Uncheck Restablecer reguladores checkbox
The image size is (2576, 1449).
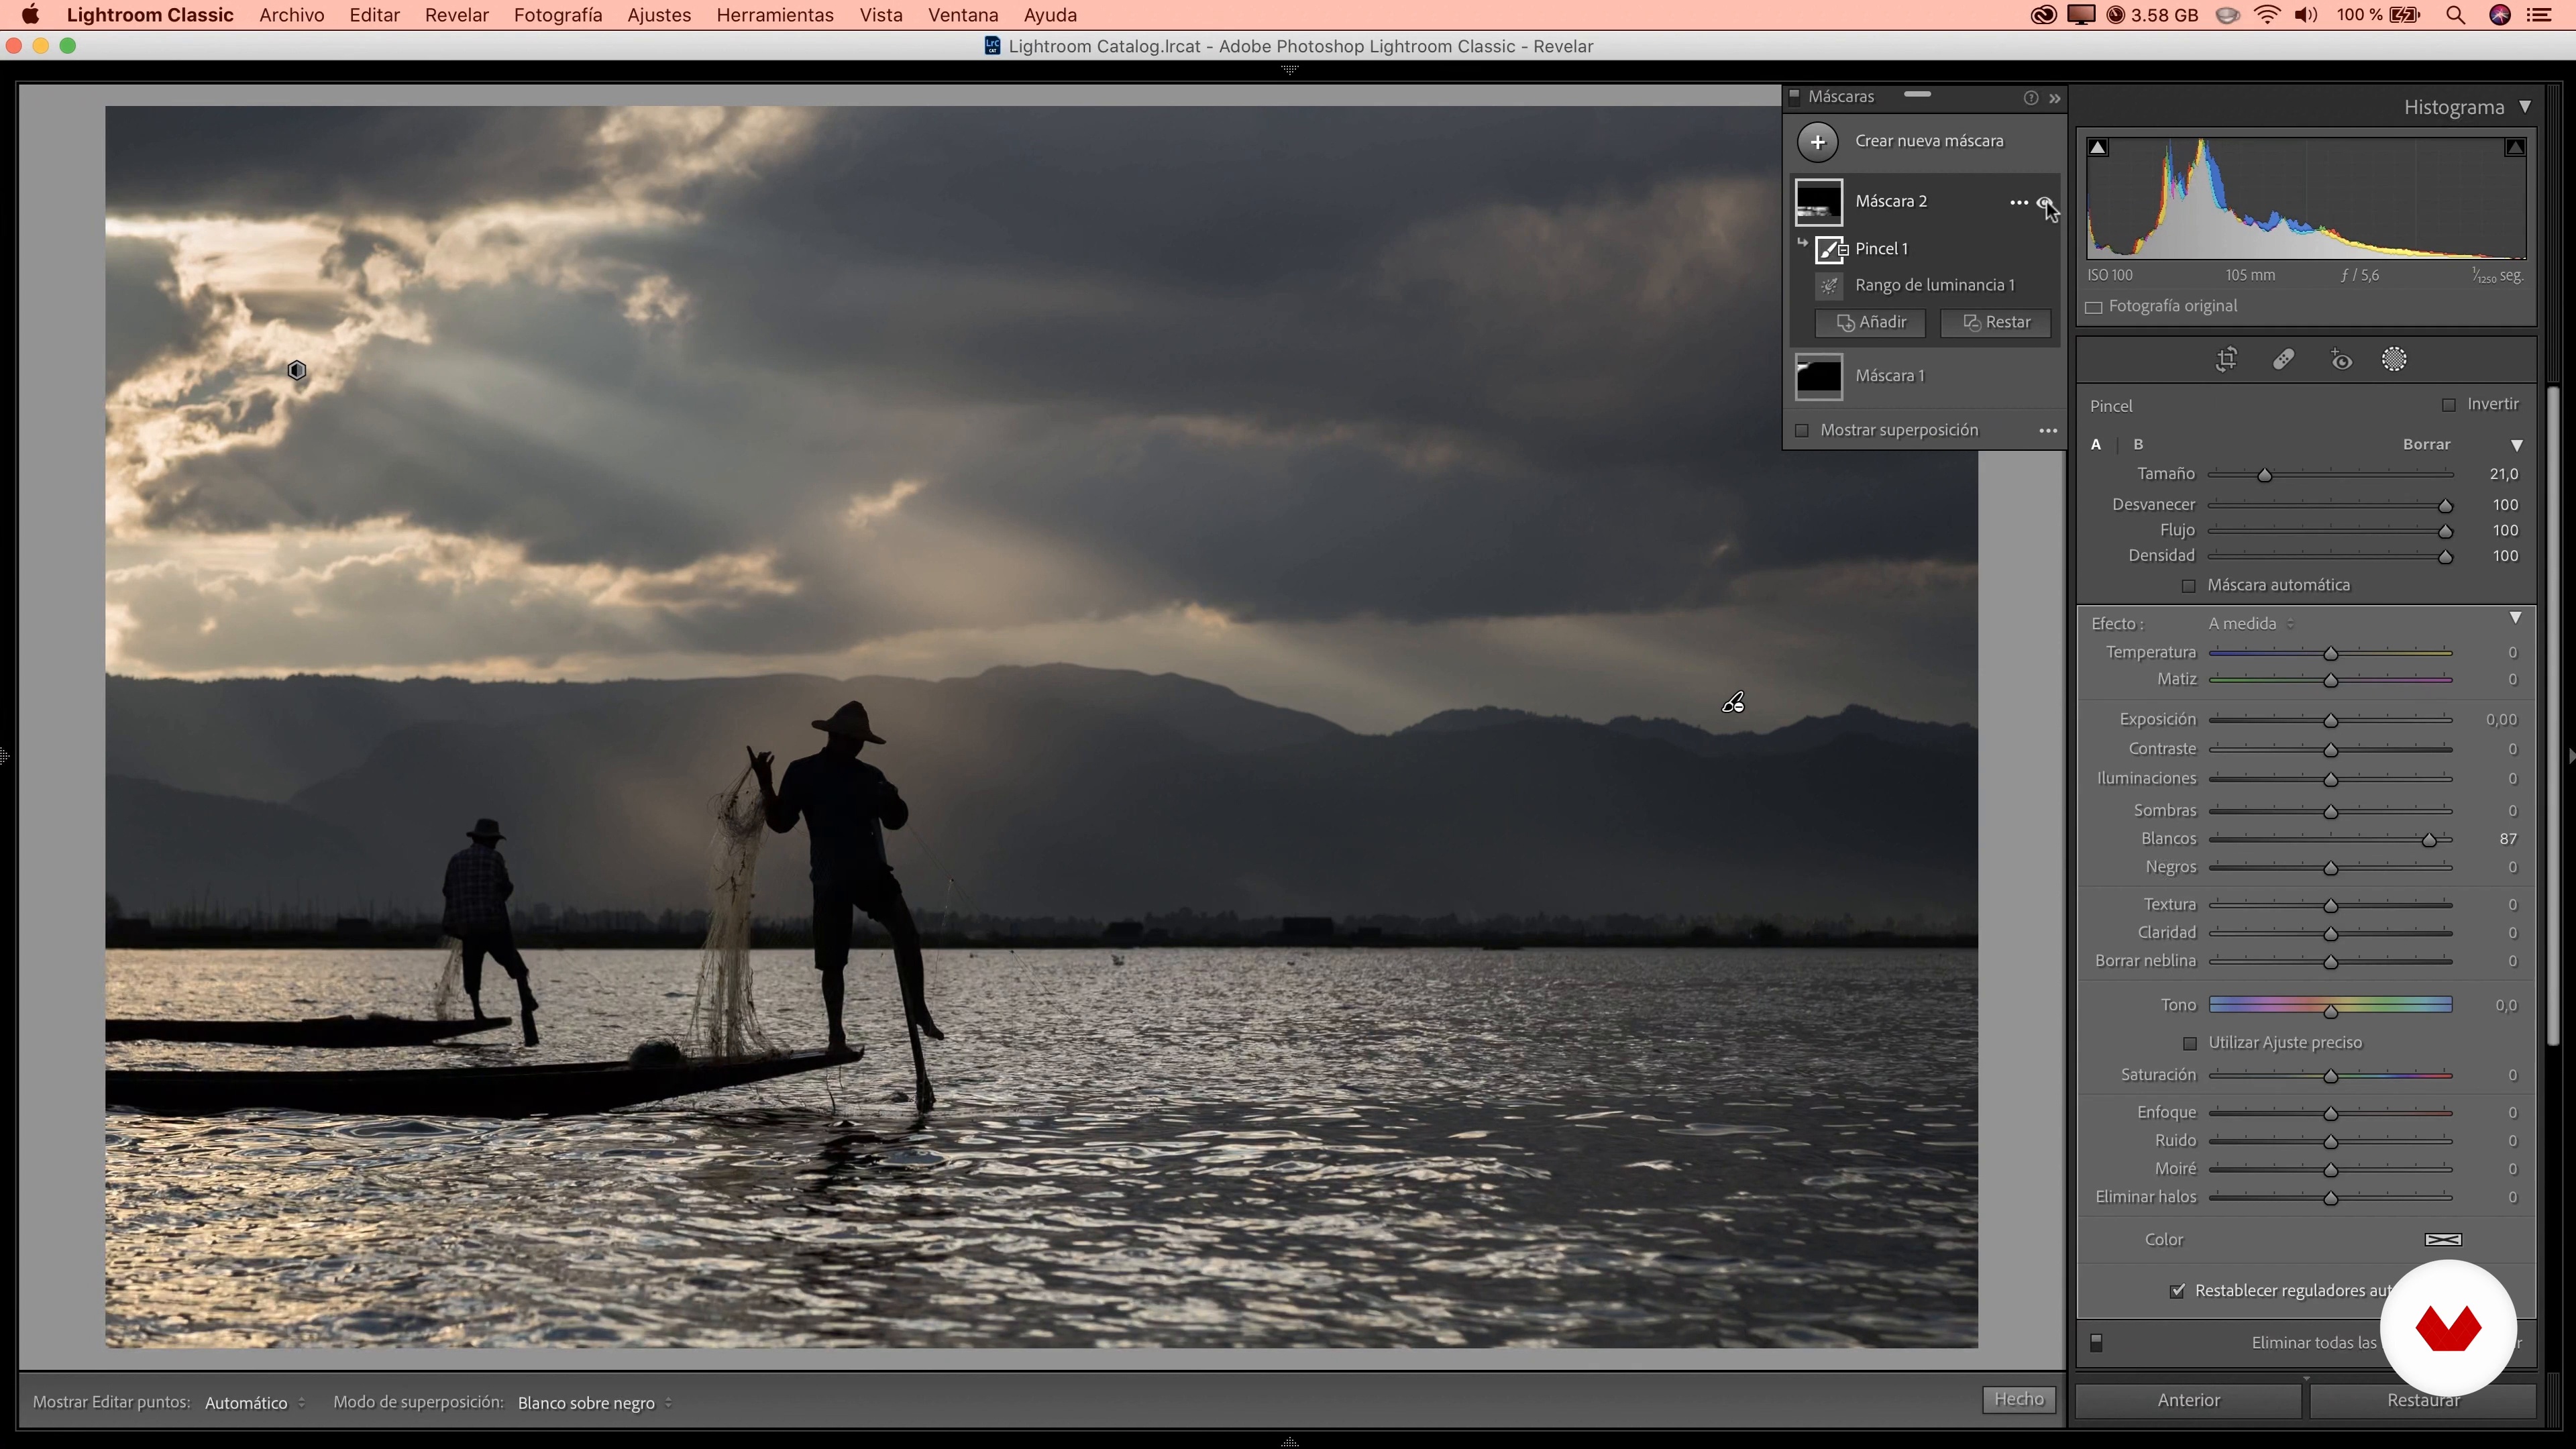2177,1291
